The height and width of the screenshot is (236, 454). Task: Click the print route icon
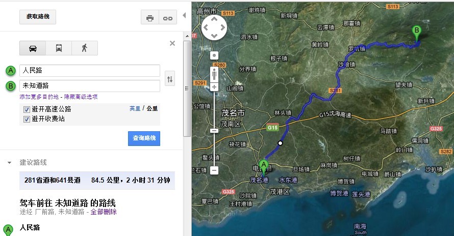click(150, 18)
